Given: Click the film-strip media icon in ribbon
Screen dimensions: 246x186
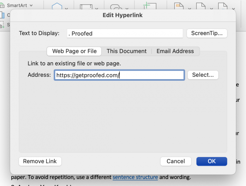Looking at the screenshot, I should pos(86,7).
